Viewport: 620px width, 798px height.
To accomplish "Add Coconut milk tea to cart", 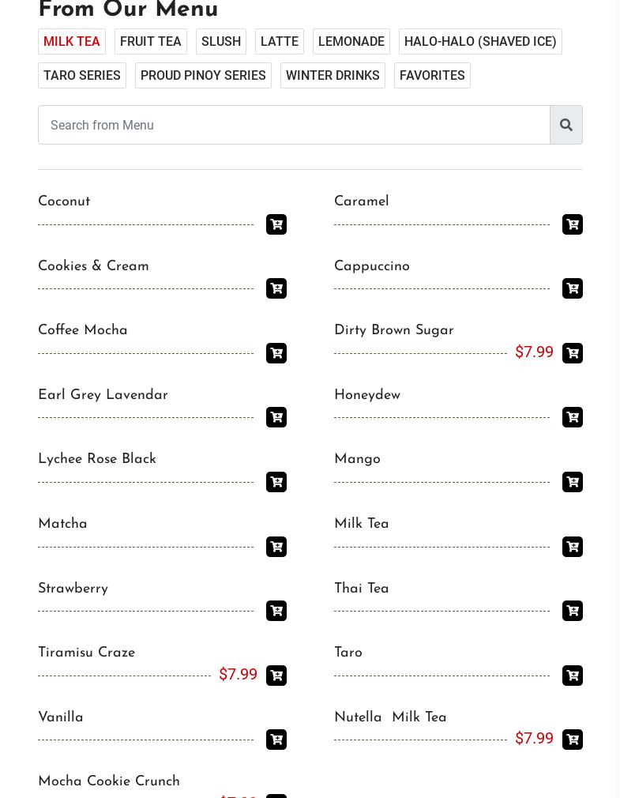I will (x=276, y=224).
